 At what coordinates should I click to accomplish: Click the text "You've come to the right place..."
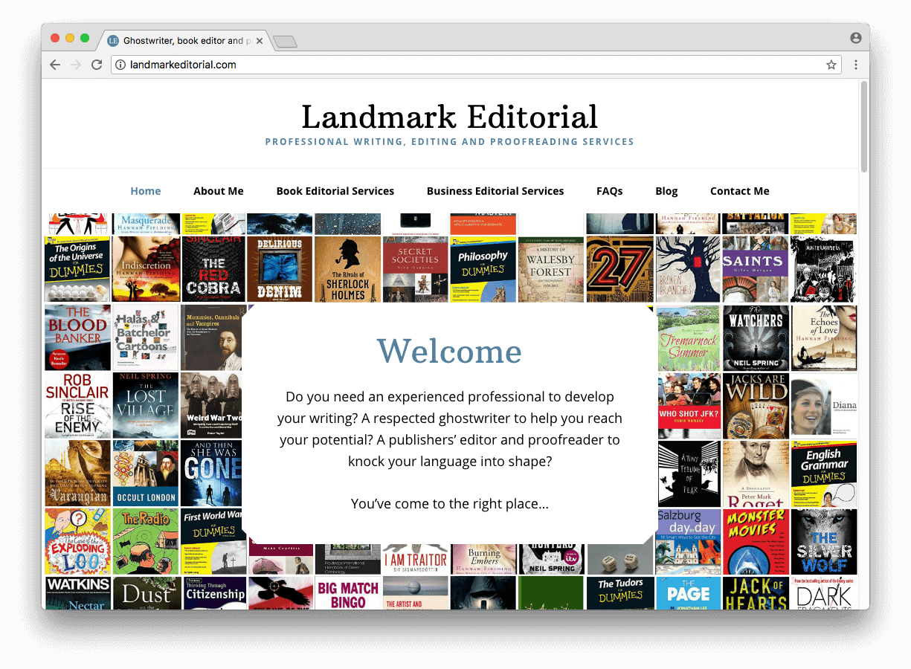450,504
